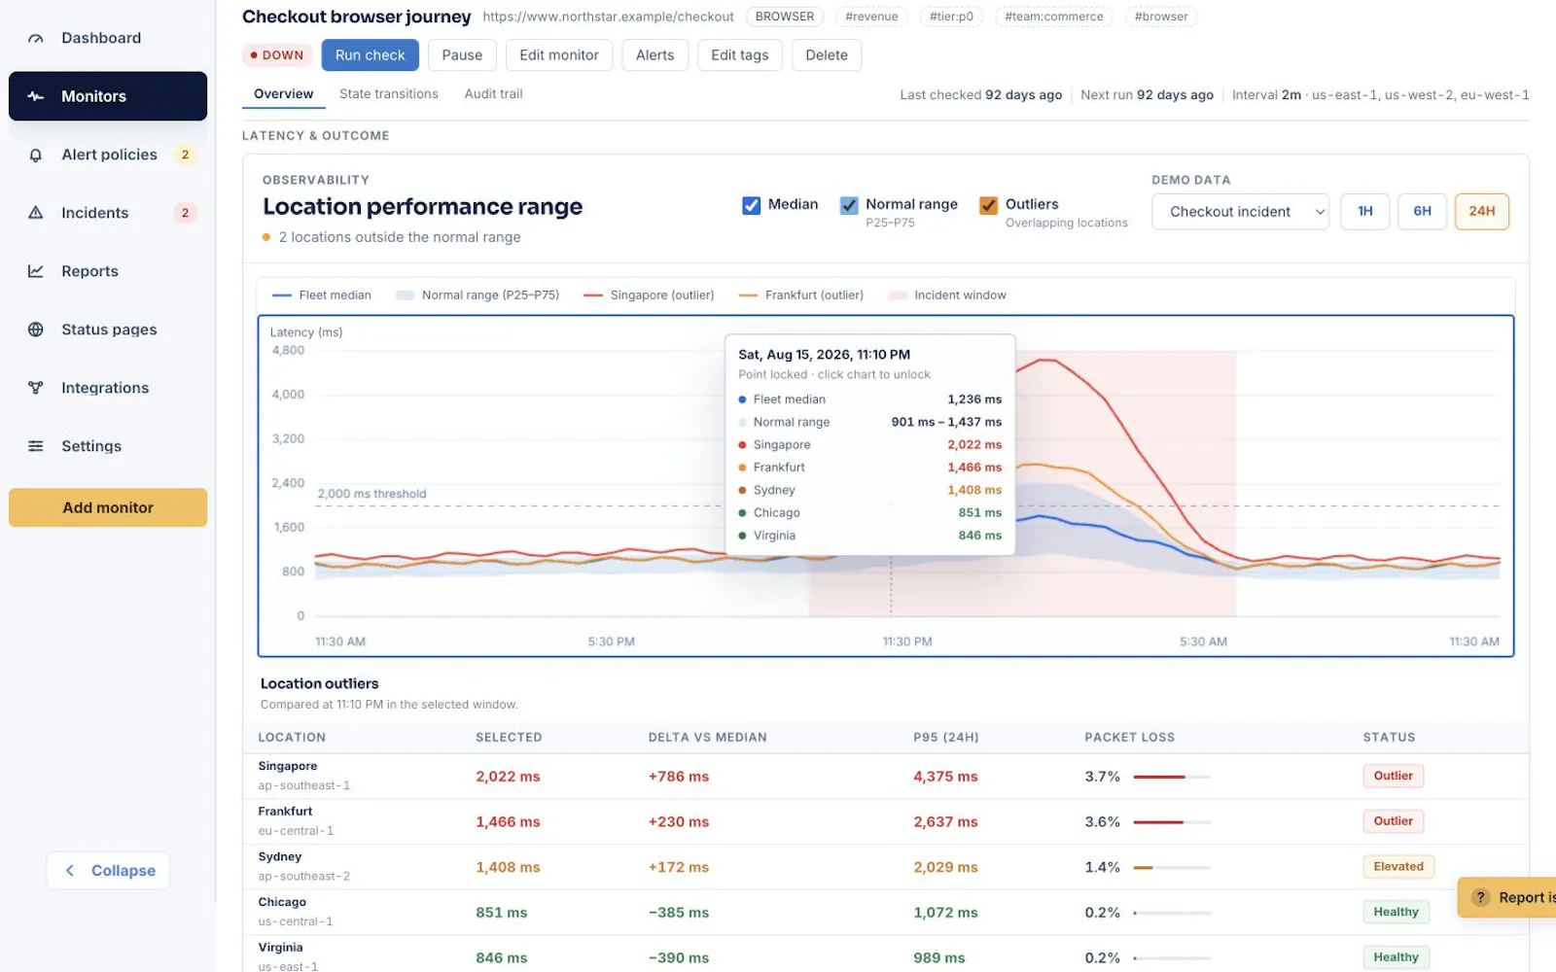Click the #team:commerce tag
This screenshot has height=972, width=1556.
pyautogui.click(x=1054, y=17)
